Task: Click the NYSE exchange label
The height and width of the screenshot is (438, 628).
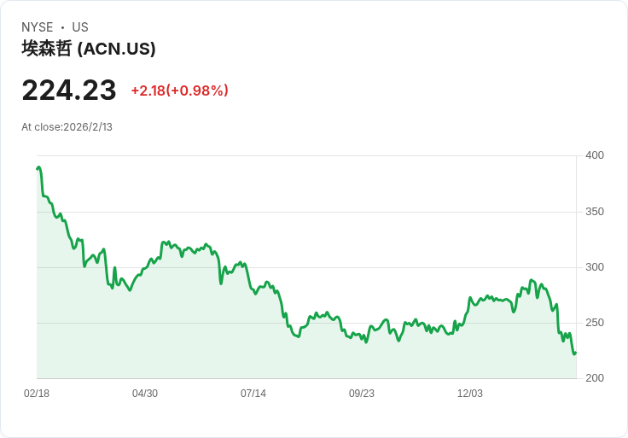Action: pyautogui.click(x=38, y=27)
